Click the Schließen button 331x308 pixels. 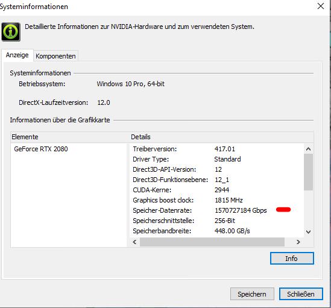301,294
